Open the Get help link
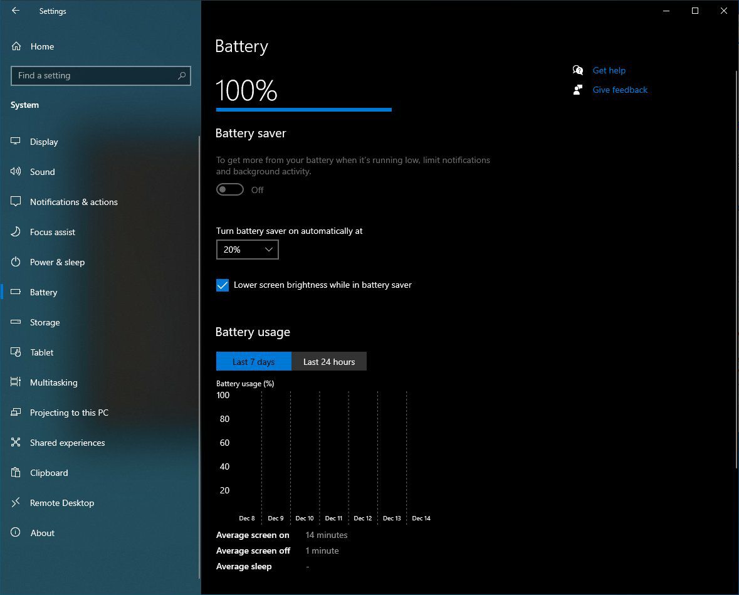This screenshot has height=595, width=739. tap(609, 70)
